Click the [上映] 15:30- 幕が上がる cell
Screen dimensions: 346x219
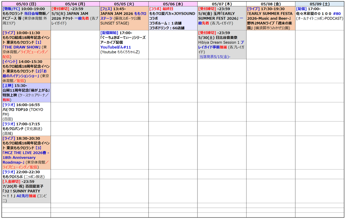pos(26,93)
